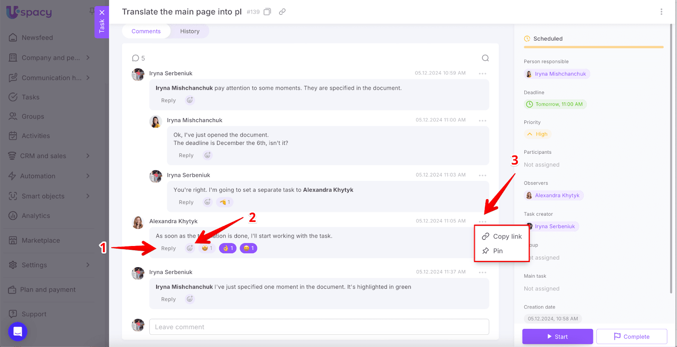This screenshot has height=347, width=677.
Task: Click observer Alexandra Khytyk chip
Action: (554, 196)
